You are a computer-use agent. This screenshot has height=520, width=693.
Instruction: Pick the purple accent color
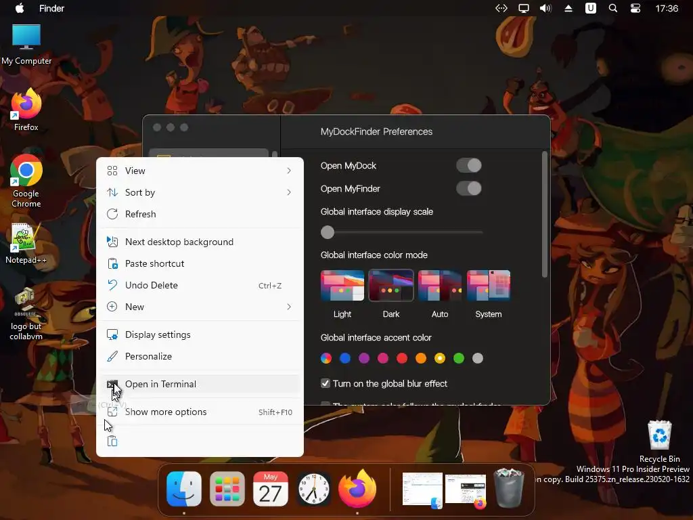(x=364, y=358)
